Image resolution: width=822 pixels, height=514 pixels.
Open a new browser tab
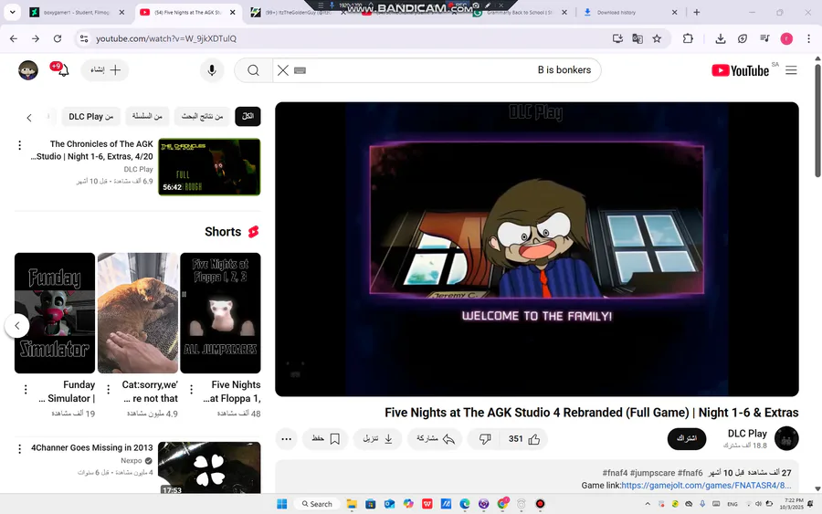697,12
